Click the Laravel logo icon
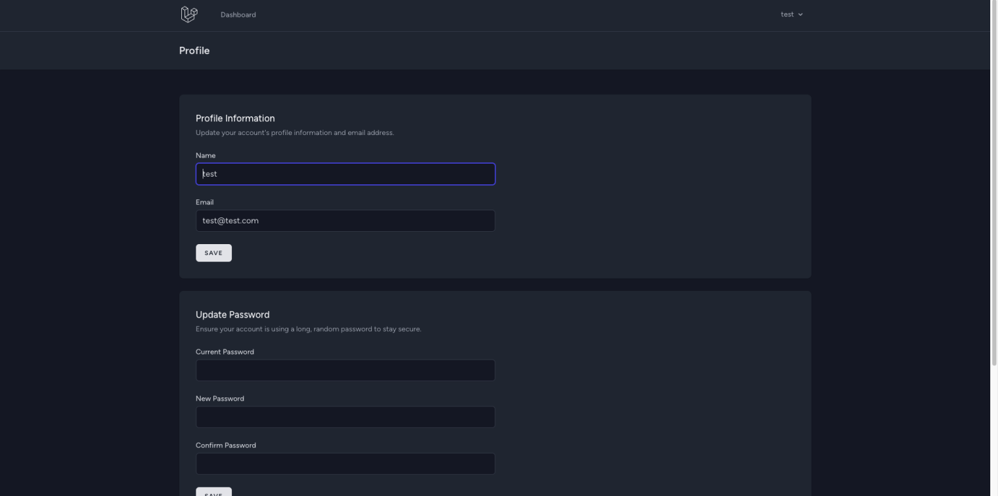Viewport: 998px width, 496px height. pyautogui.click(x=188, y=14)
